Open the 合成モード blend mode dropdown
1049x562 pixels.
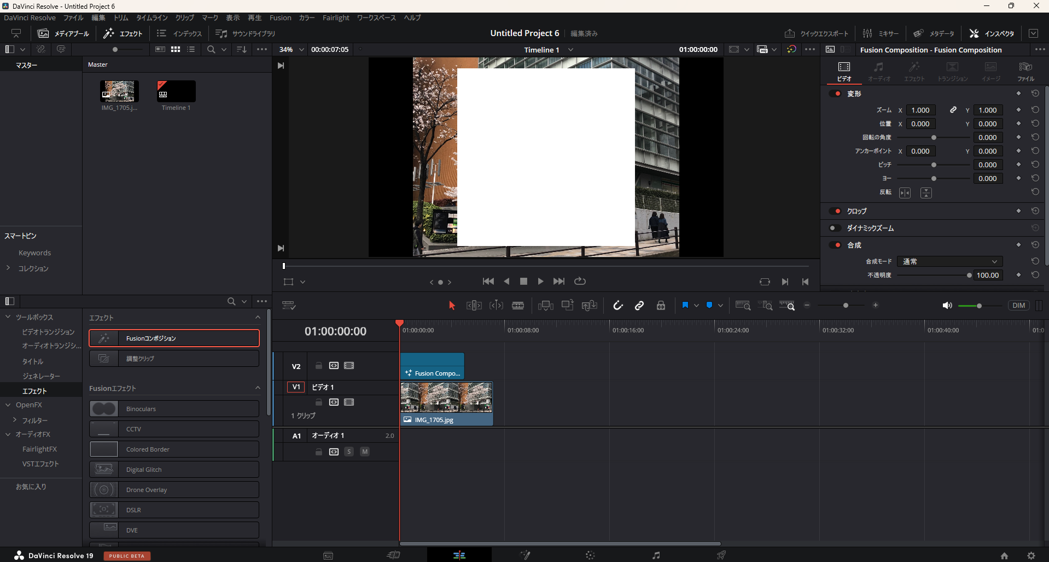pyautogui.click(x=949, y=261)
